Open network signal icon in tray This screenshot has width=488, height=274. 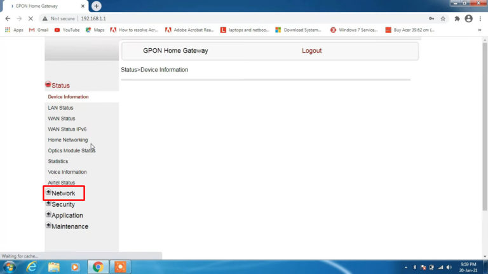click(440, 267)
